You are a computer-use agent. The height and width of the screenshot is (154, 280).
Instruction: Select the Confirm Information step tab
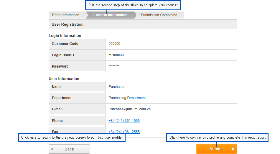110,15
